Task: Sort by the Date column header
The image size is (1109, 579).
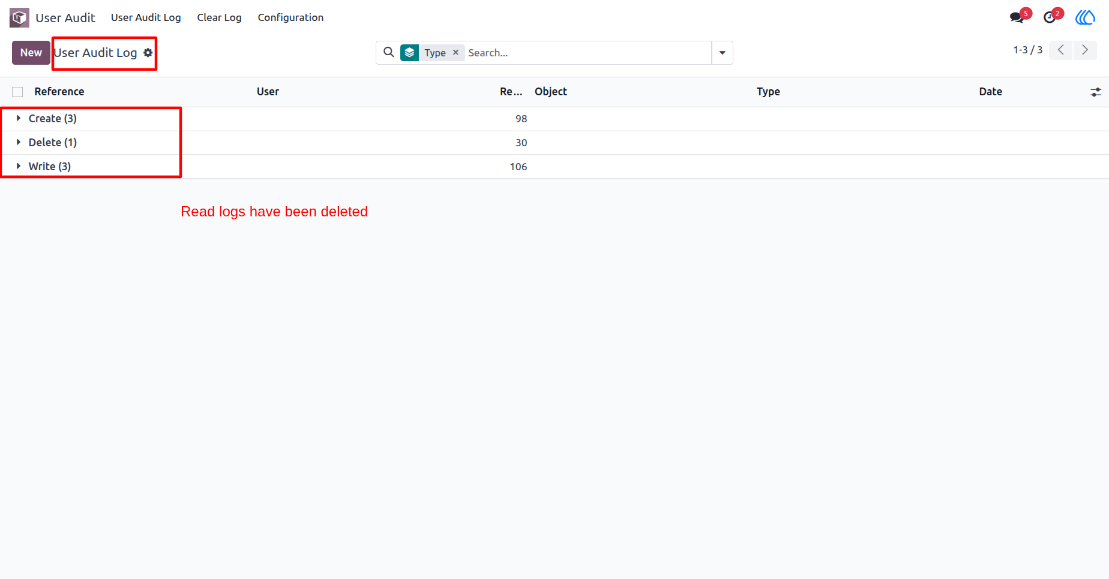Action: tap(991, 92)
